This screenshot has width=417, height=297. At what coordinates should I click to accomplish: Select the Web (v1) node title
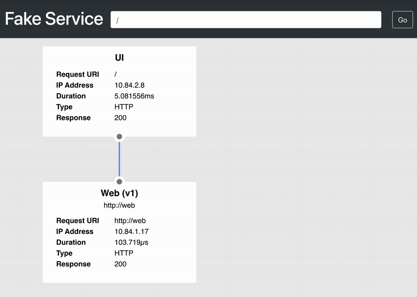119,193
